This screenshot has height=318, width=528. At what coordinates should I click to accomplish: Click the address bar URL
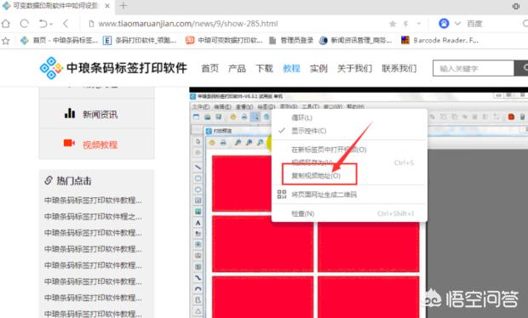(188, 24)
